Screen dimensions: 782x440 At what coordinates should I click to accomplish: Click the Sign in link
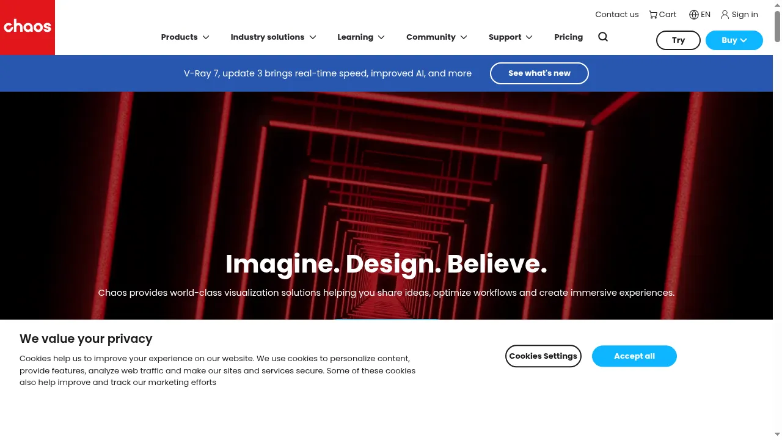click(x=745, y=15)
